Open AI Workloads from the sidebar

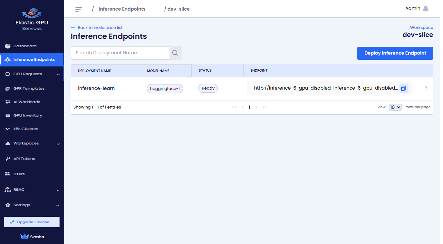pyautogui.click(x=27, y=102)
